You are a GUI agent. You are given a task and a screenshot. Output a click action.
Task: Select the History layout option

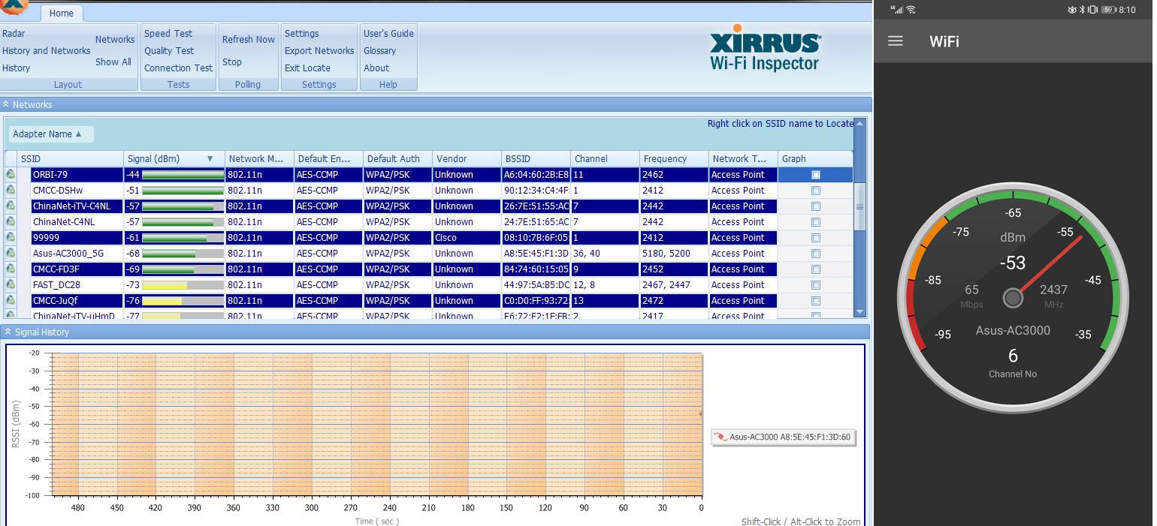point(16,68)
